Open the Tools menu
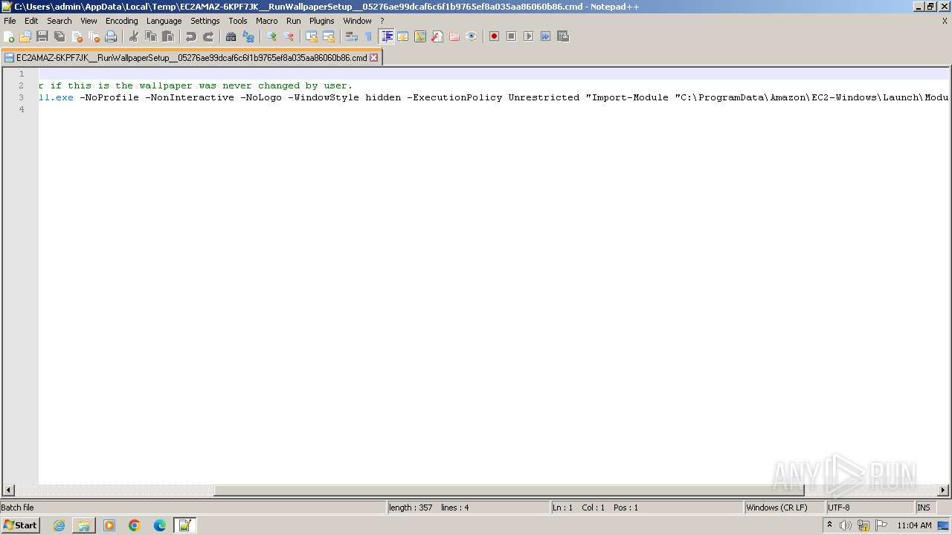The image size is (952, 535). (x=238, y=21)
